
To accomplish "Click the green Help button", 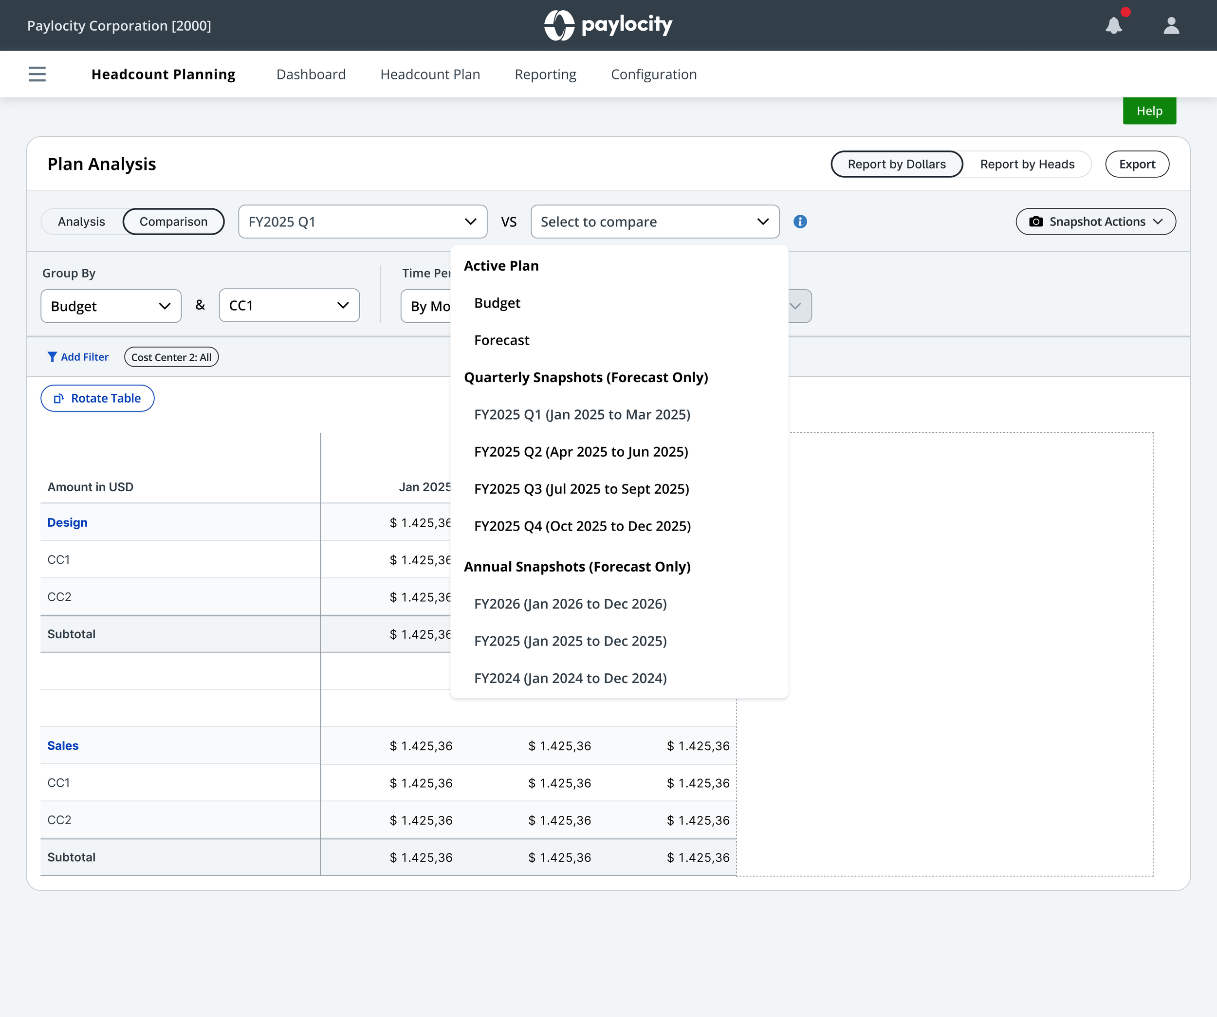I will coord(1149,111).
